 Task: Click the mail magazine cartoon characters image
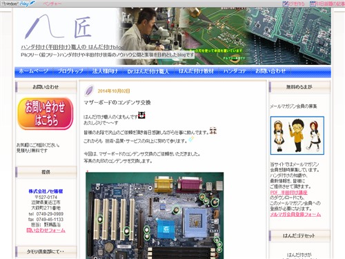(297, 135)
